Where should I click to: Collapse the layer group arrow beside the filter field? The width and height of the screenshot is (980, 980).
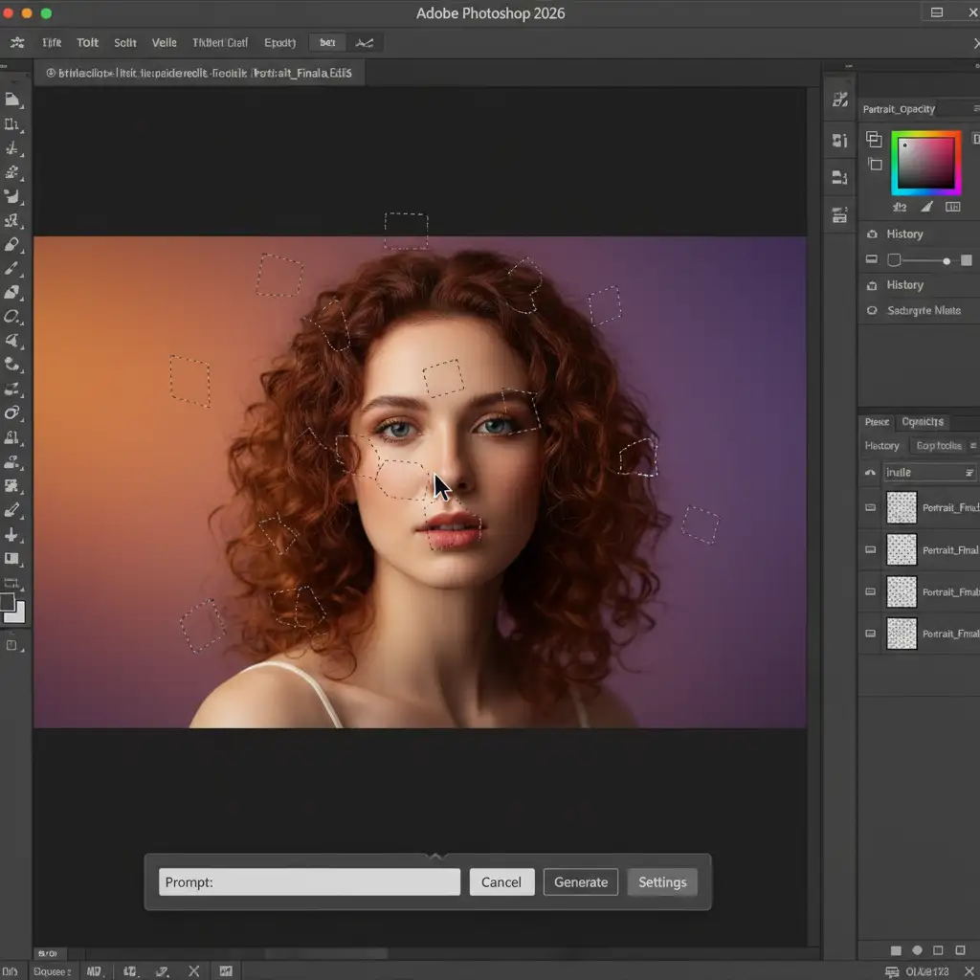(870, 472)
